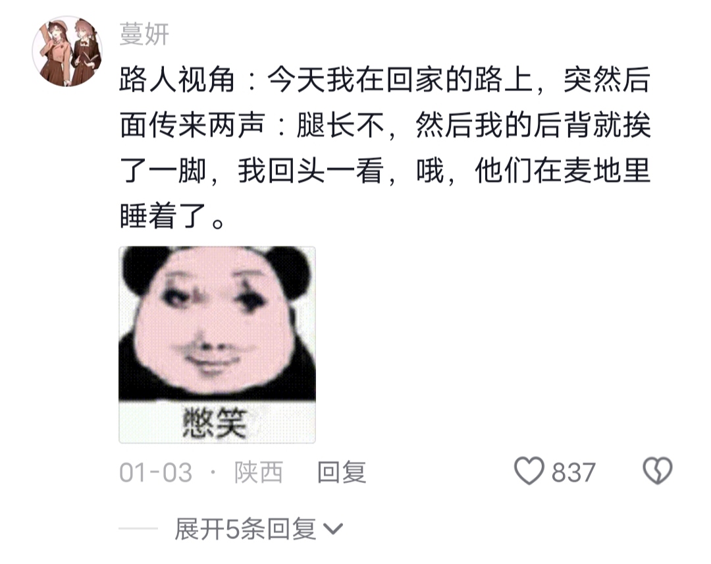
Task: Select comment line starting 路人视角
Action: pyautogui.click(x=385, y=80)
